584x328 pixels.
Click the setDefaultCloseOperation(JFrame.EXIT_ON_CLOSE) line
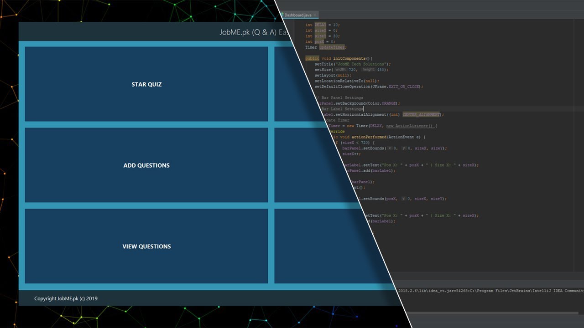[369, 87]
